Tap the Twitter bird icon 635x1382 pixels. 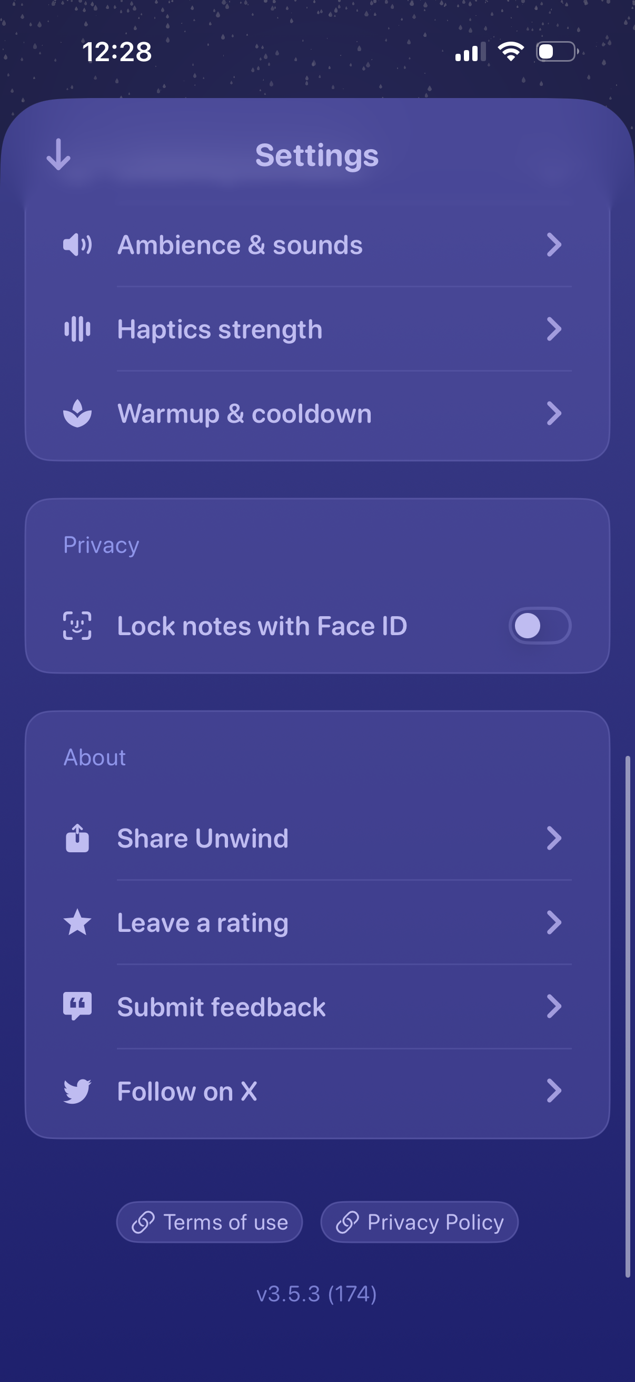78,1091
